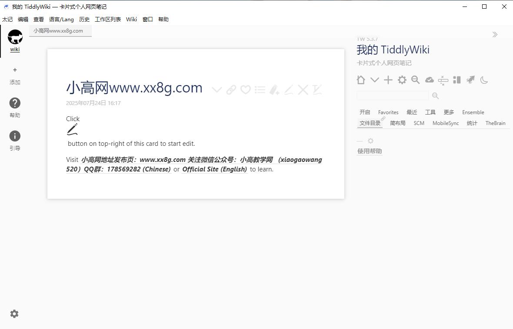Expand more tiddler actions chevron
513x329 pixels.
point(217,89)
